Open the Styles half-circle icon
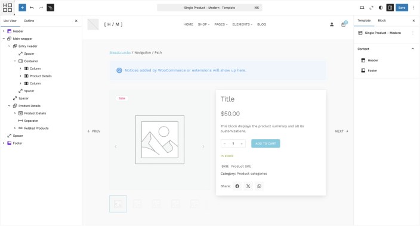Image resolution: width=420 pixels, height=226 pixels. 381,8
